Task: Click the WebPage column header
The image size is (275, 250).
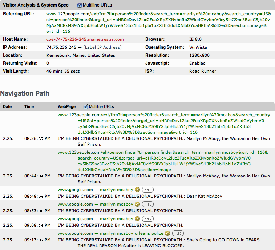Action: 66,106
